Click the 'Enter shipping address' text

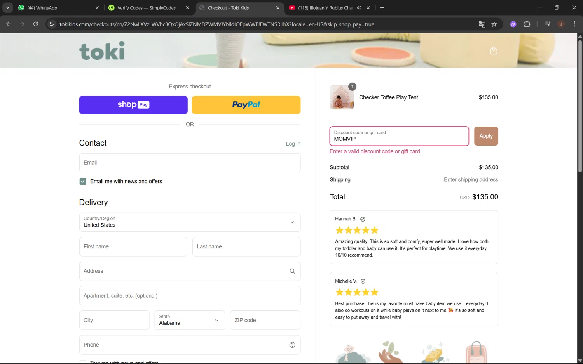click(471, 180)
